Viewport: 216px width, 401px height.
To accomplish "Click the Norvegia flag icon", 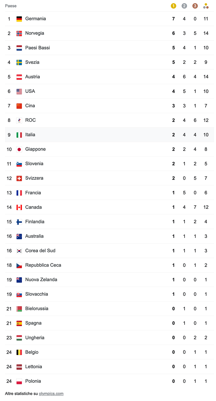I will 19,33.
